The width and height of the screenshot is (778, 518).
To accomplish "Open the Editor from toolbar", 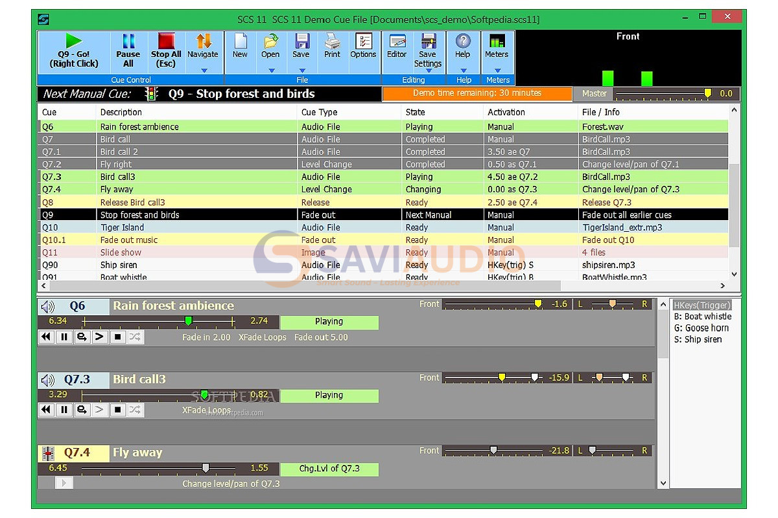I will 397,47.
